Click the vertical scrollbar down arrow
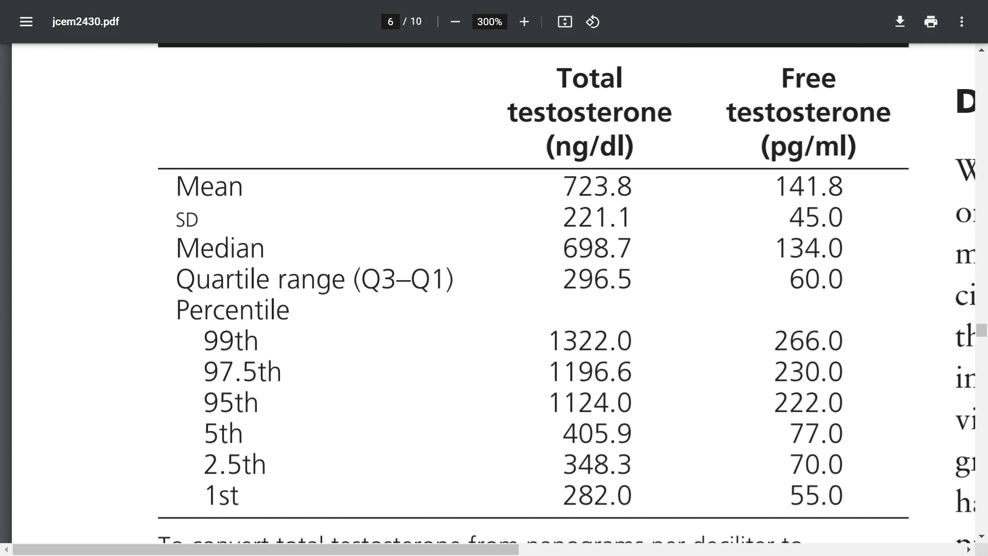 [981, 536]
